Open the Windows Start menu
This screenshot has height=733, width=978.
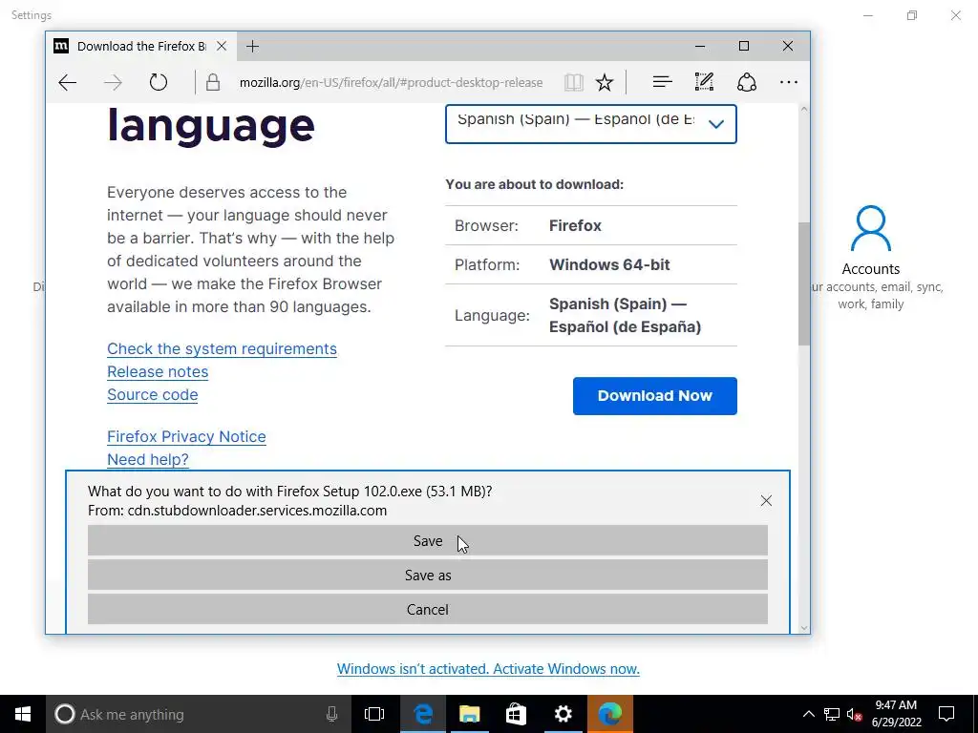23,714
